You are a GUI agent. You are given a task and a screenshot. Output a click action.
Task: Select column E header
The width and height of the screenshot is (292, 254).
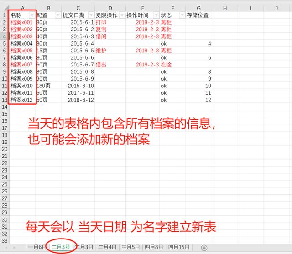[143, 8]
